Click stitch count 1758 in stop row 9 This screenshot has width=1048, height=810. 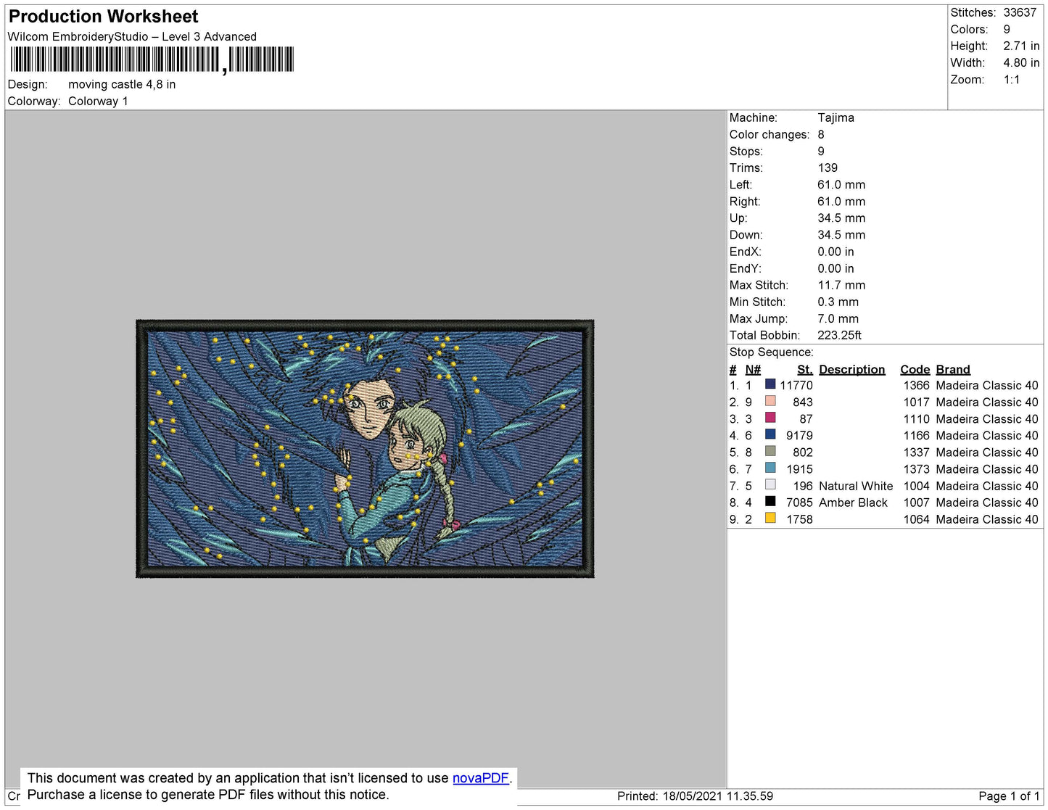tap(799, 519)
